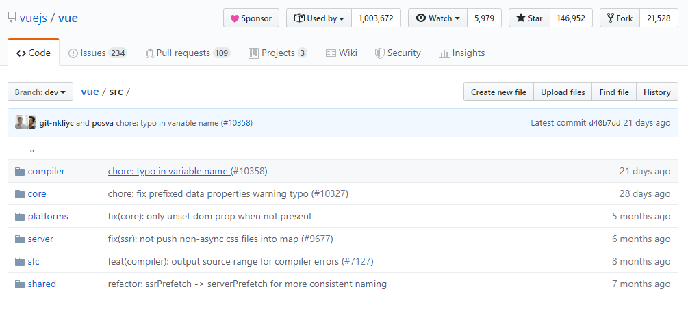Click Upload files

point(563,92)
